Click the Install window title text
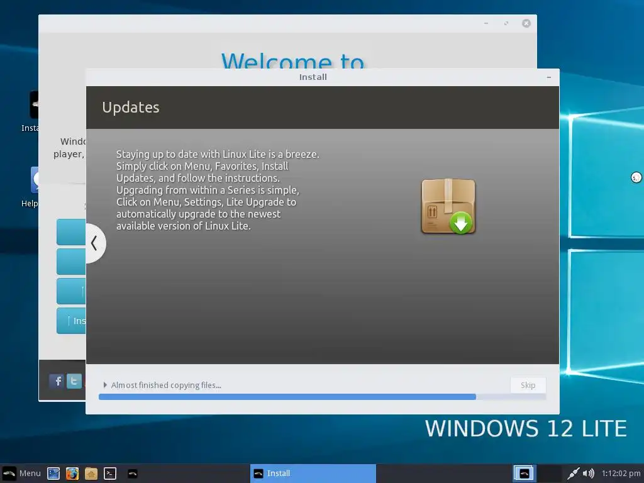Image resolution: width=644 pixels, height=483 pixels. point(313,77)
